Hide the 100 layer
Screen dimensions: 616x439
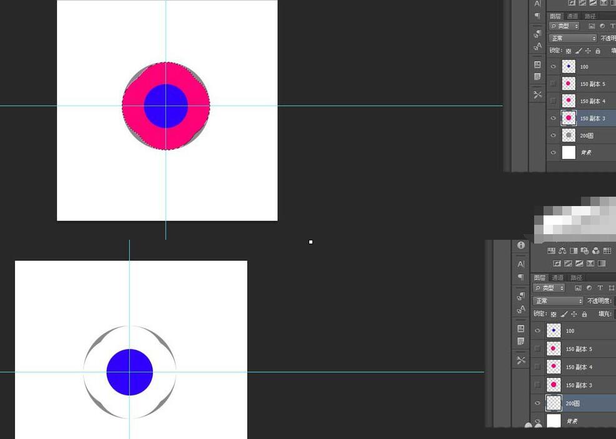click(537, 330)
